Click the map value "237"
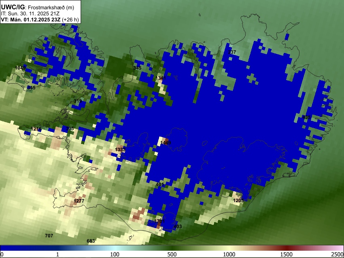The image size is (344, 258). click(x=232, y=52)
